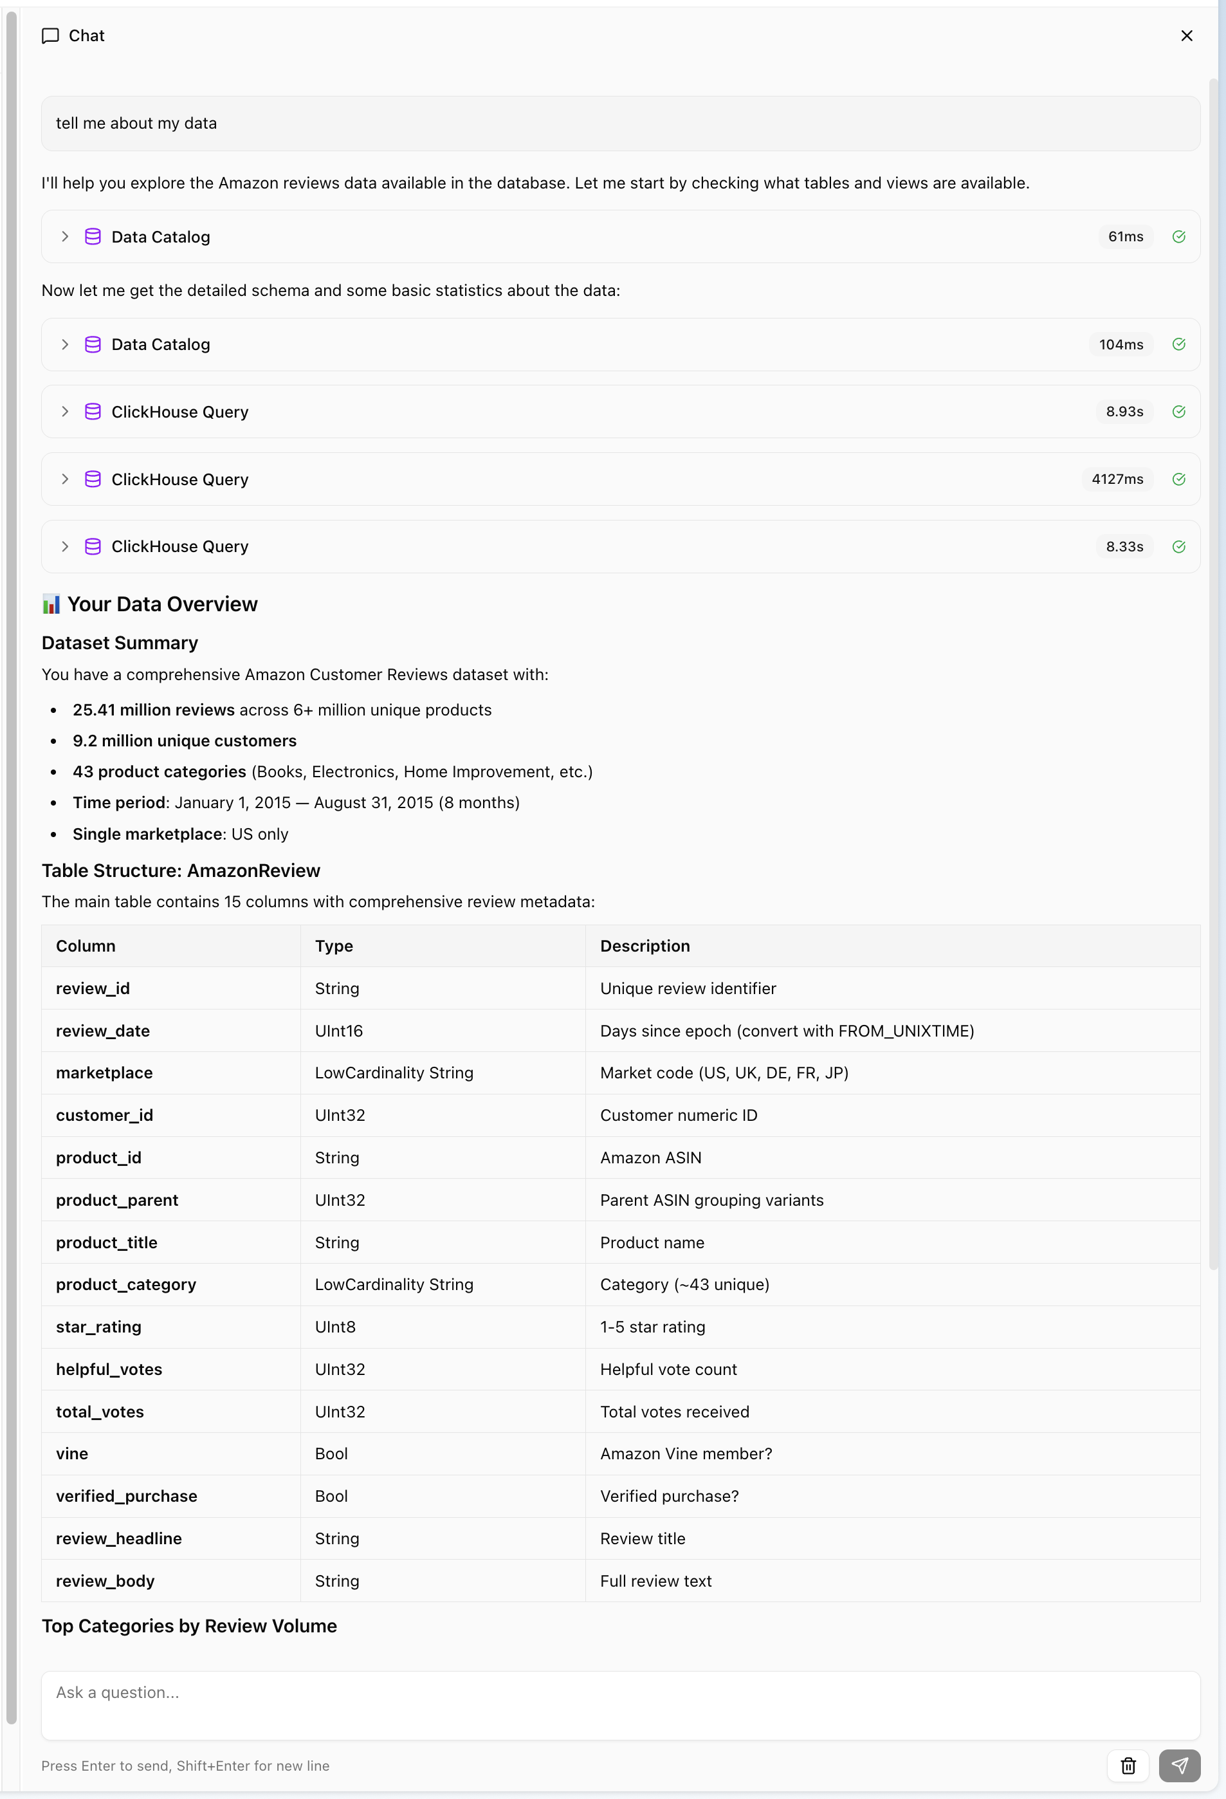
Task: Click the bar chart emoji beside Your Data Overview
Action: pos(51,605)
